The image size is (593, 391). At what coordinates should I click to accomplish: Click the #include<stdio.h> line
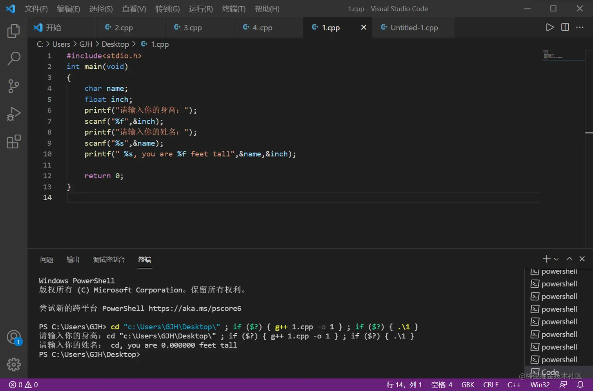(x=104, y=56)
